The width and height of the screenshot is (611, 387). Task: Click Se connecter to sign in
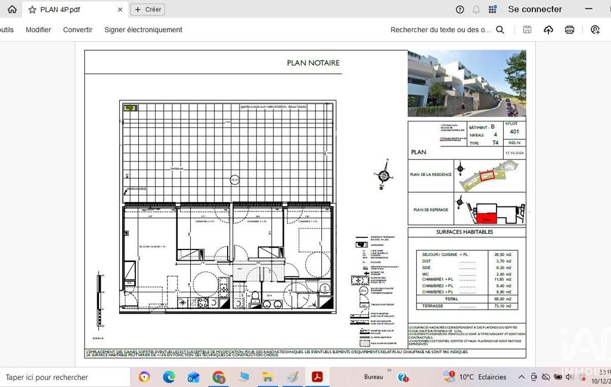(x=535, y=10)
